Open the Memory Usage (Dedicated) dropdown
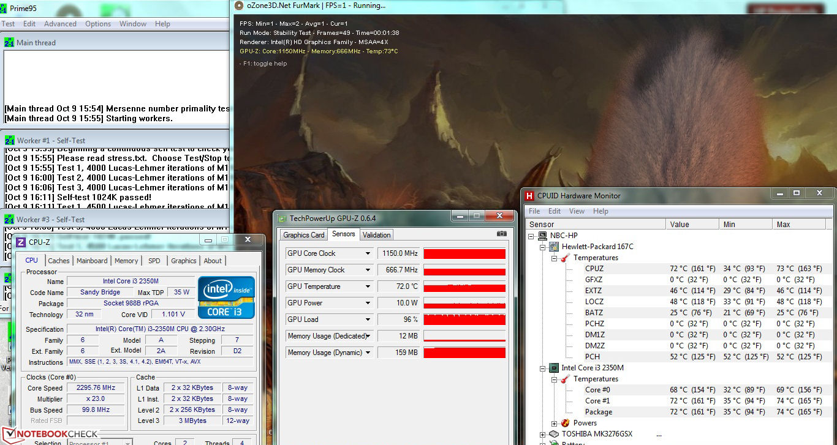 tap(368, 336)
